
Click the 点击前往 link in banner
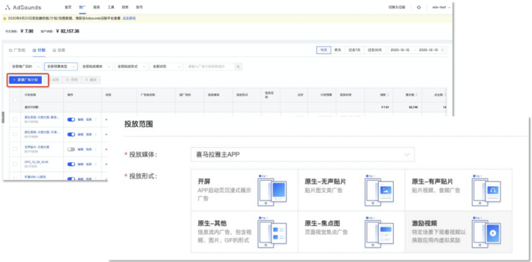tap(129, 19)
